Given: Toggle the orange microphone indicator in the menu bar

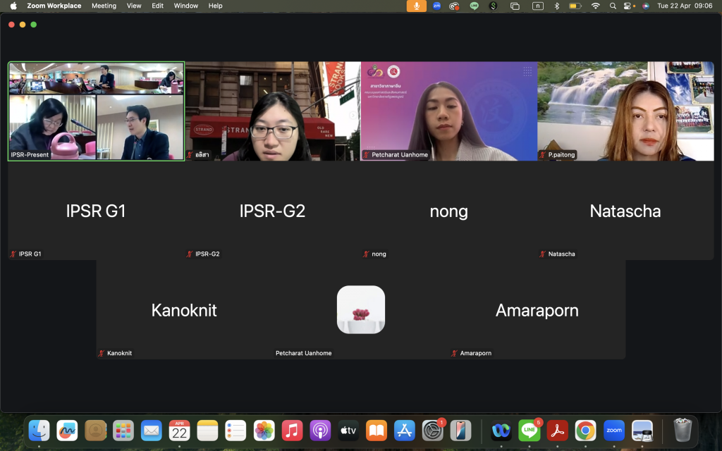Looking at the screenshot, I should point(416,6).
